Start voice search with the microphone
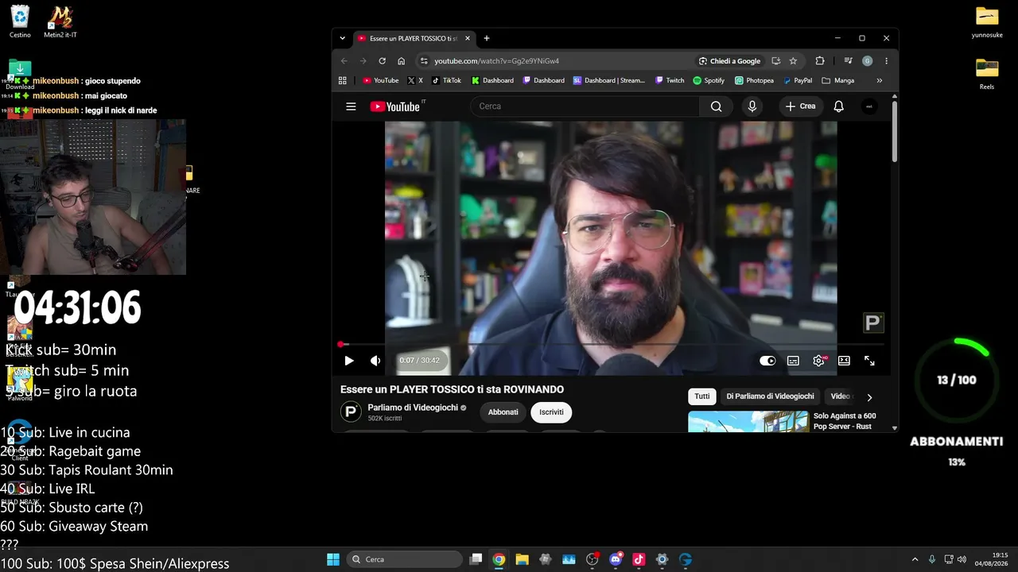The width and height of the screenshot is (1018, 572). coord(752,106)
